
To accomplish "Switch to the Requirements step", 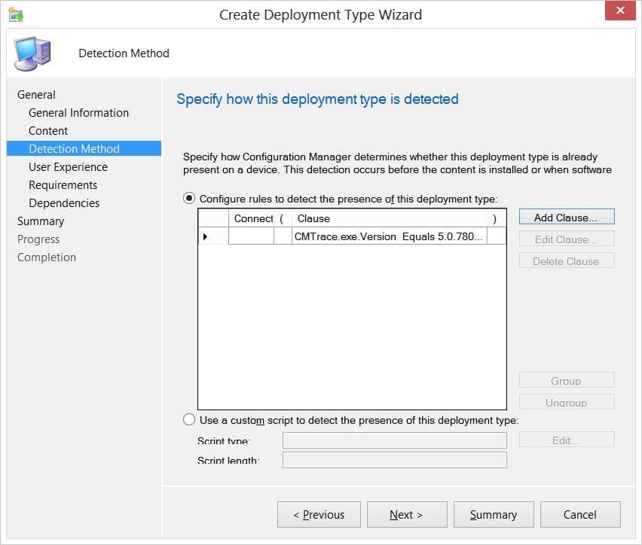I will coord(63,184).
